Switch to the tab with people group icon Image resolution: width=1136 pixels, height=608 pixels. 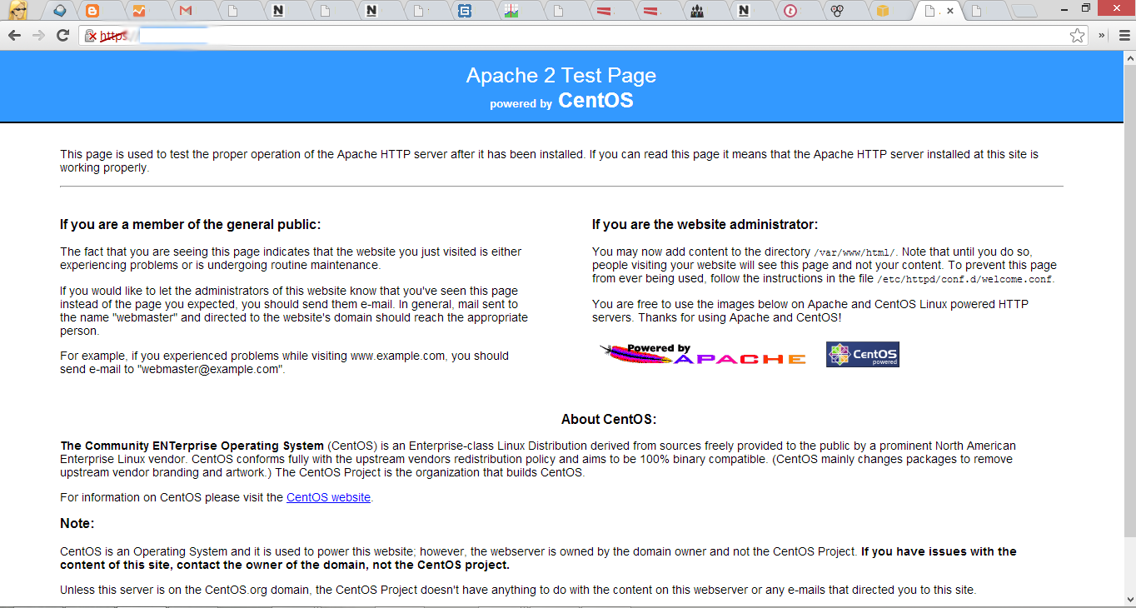pyautogui.click(x=697, y=12)
